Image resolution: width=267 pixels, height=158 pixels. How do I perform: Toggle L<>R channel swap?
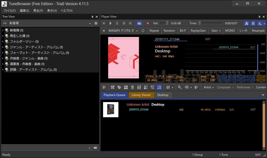tap(243, 31)
